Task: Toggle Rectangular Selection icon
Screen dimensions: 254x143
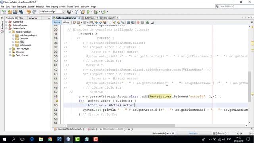Action: pyautogui.click(x=109, y=23)
